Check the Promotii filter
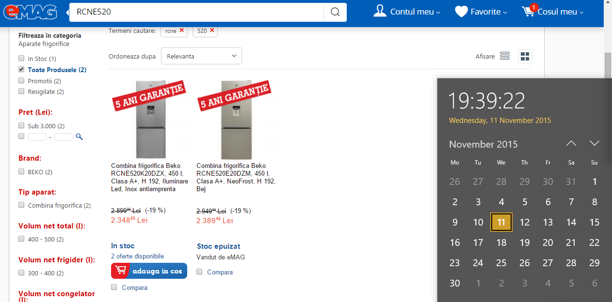Viewport: 612px width, 302px height. click(21, 80)
